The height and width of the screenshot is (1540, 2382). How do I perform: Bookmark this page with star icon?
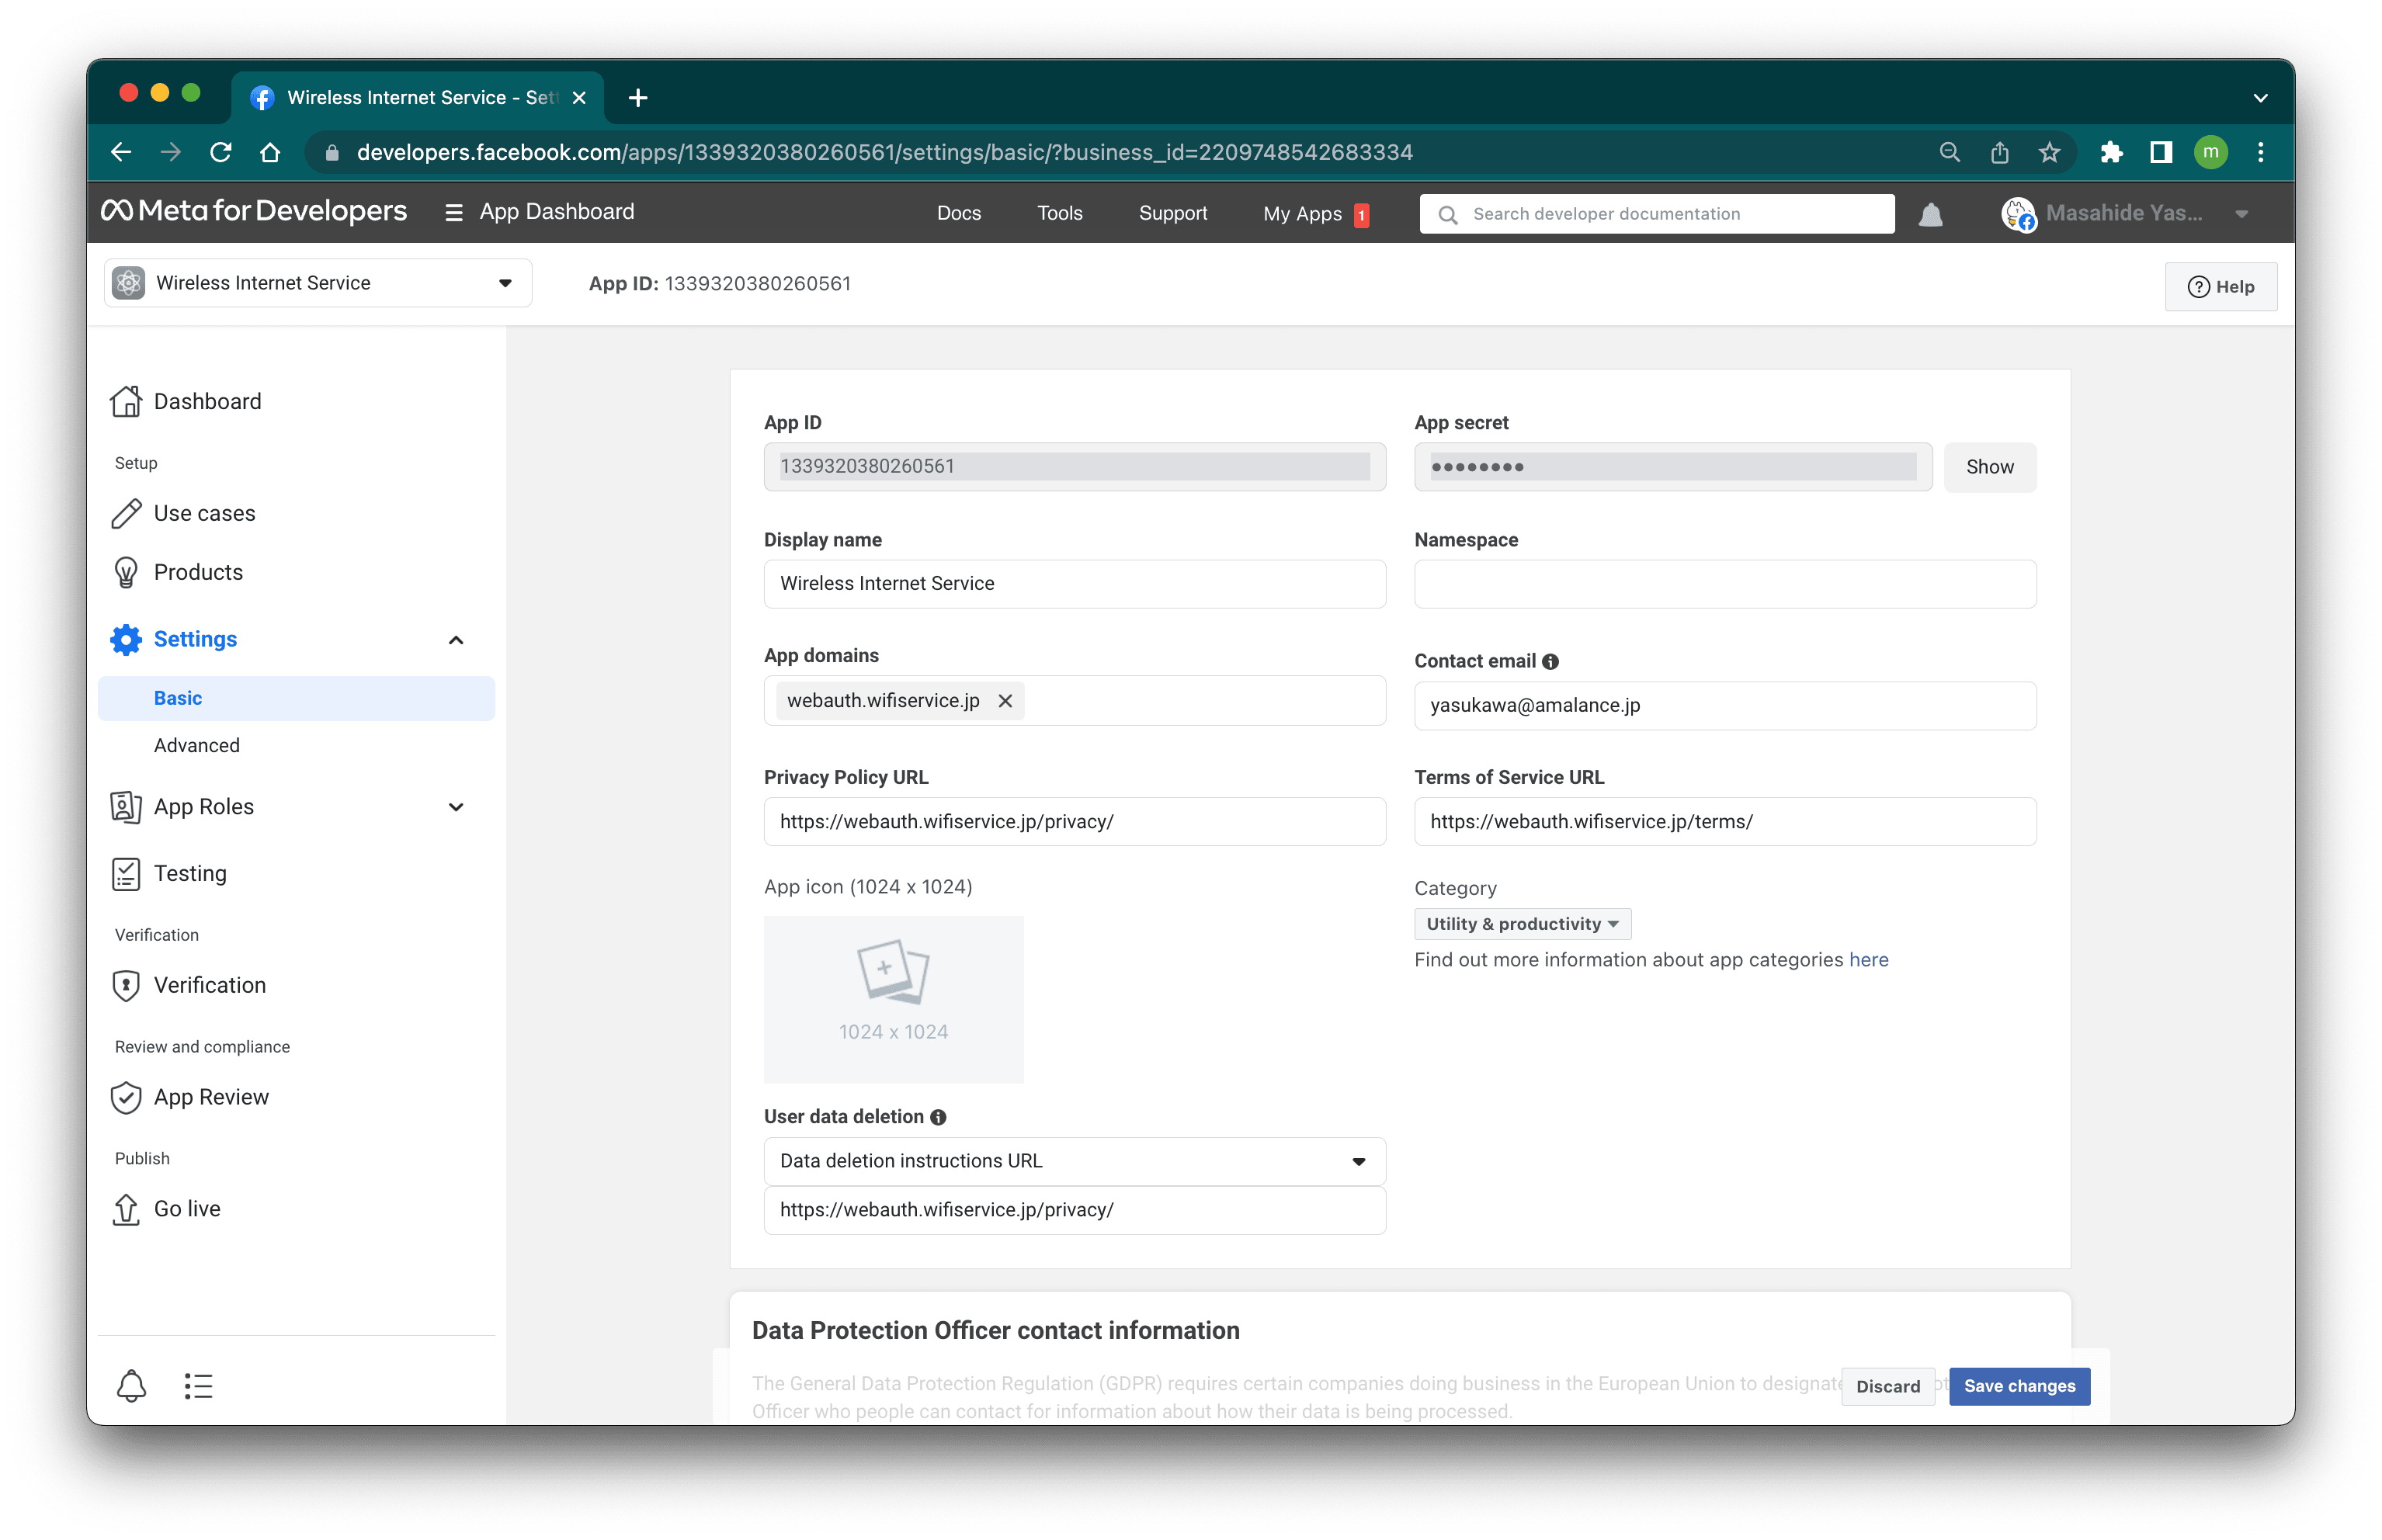(2049, 152)
